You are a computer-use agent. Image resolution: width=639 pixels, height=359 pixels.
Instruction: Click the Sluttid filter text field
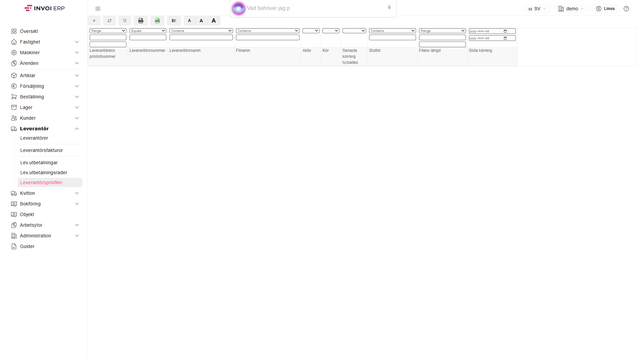click(x=392, y=38)
